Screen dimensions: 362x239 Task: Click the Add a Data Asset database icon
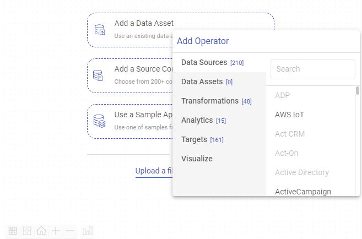(x=100, y=30)
